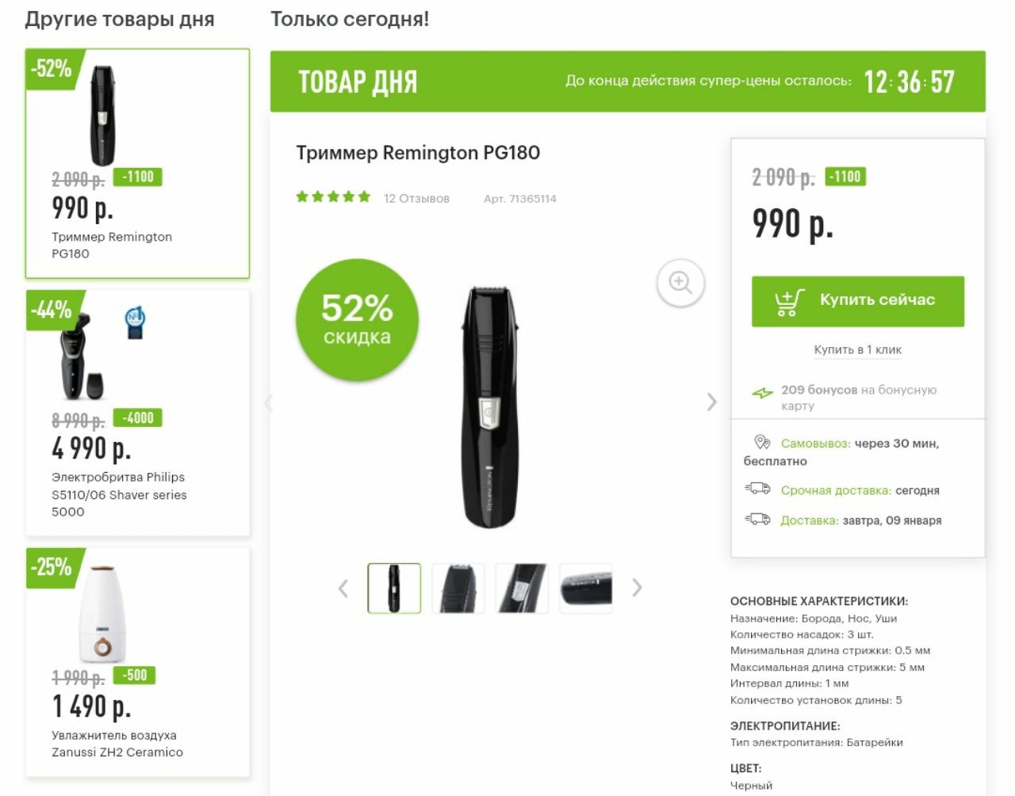Open the Zanussi ZH2 Ceramico humidifier card
This screenshot has width=1015, height=796.
pyautogui.click(x=138, y=662)
